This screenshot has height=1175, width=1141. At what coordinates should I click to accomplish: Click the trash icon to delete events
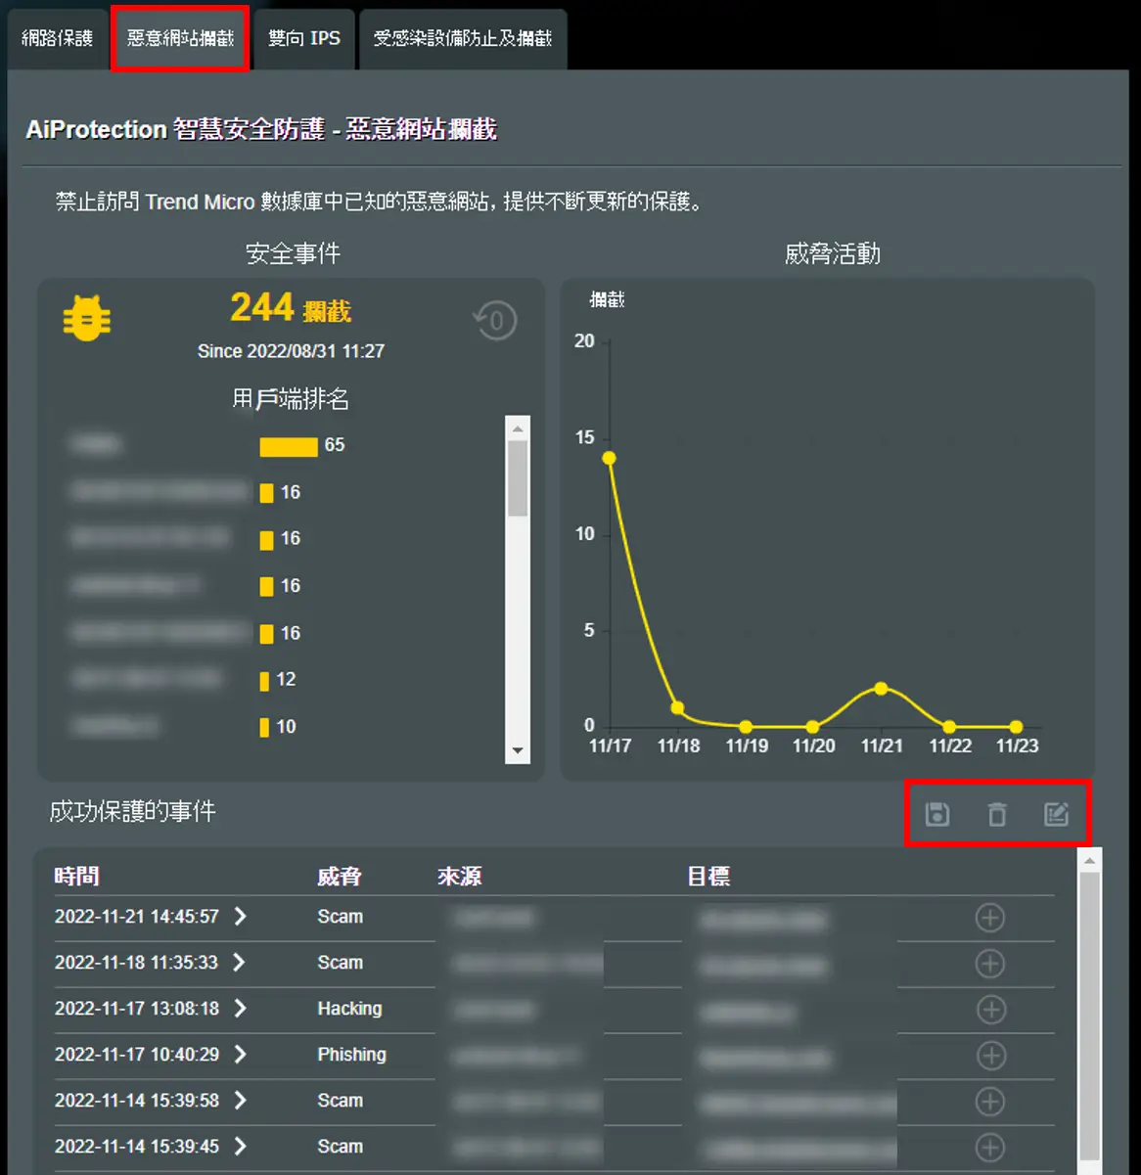[x=997, y=814]
